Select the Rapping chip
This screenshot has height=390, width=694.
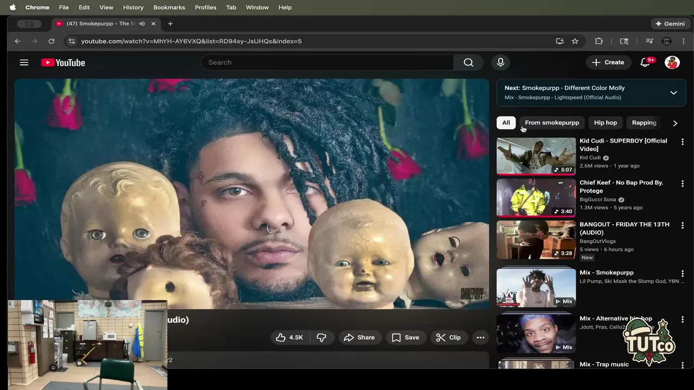644,122
